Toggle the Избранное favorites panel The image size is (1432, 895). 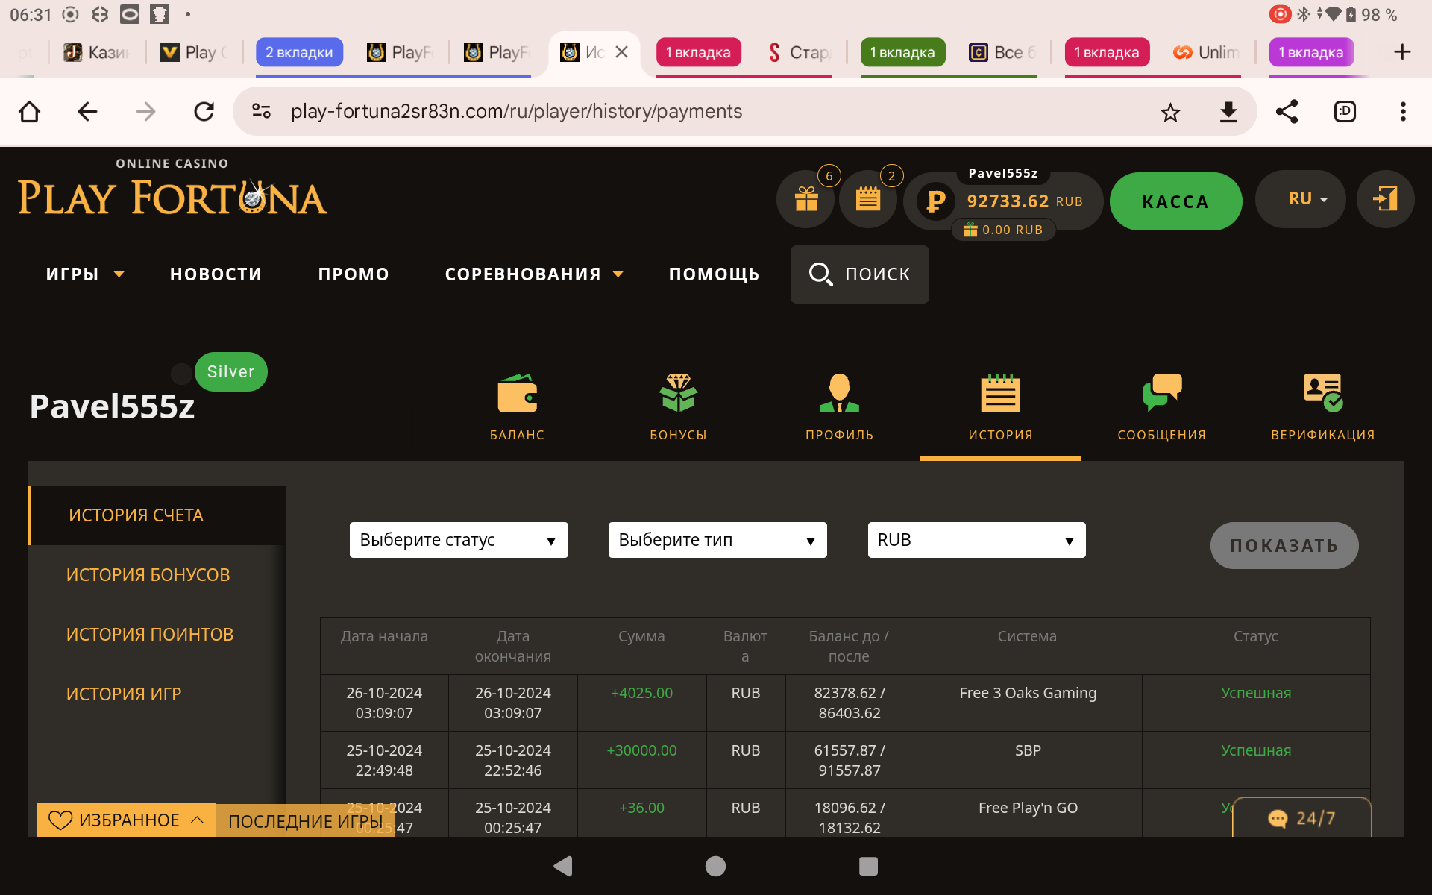(126, 820)
